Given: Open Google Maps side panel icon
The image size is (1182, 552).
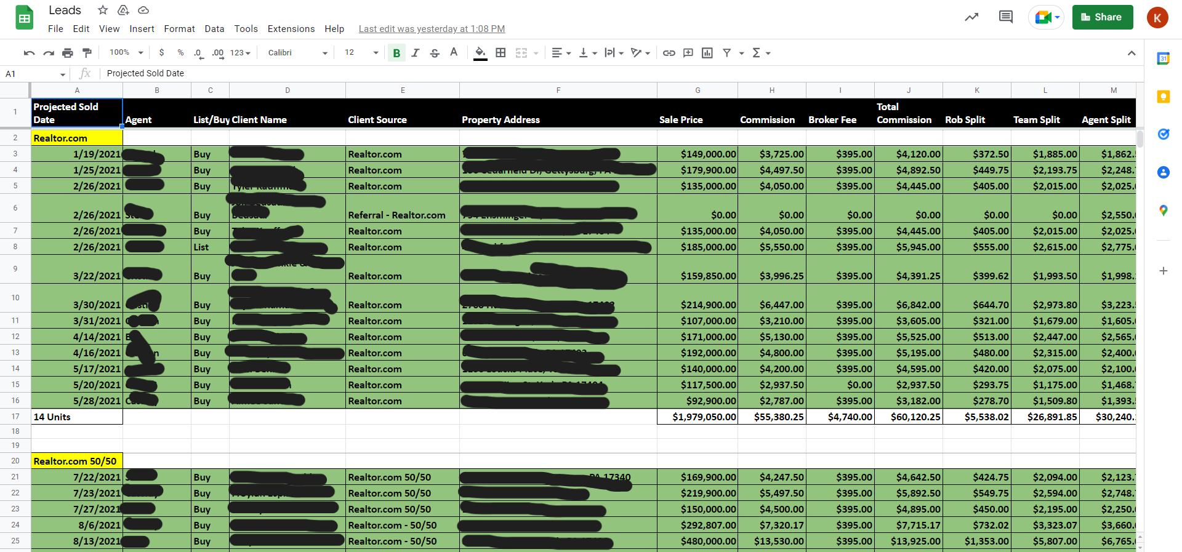Looking at the screenshot, I should [1163, 210].
